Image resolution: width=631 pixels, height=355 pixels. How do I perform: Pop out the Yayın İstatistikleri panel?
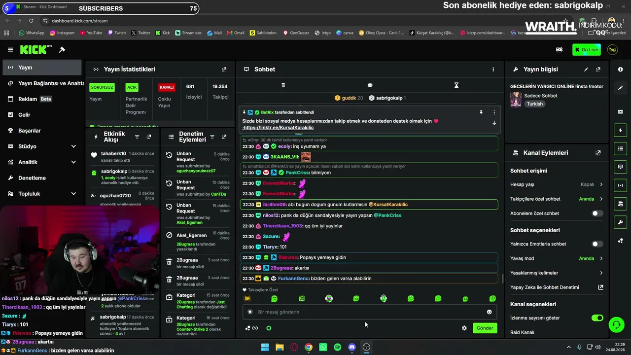(x=224, y=70)
